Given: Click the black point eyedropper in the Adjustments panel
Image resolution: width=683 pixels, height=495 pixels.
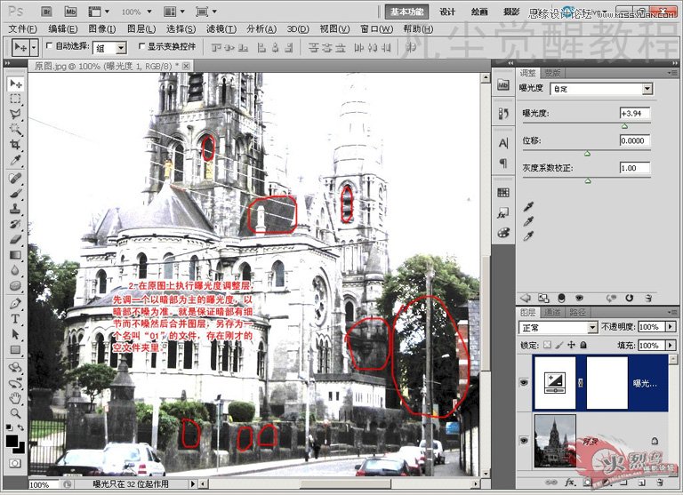Looking at the screenshot, I should pyautogui.click(x=528, y=206).
